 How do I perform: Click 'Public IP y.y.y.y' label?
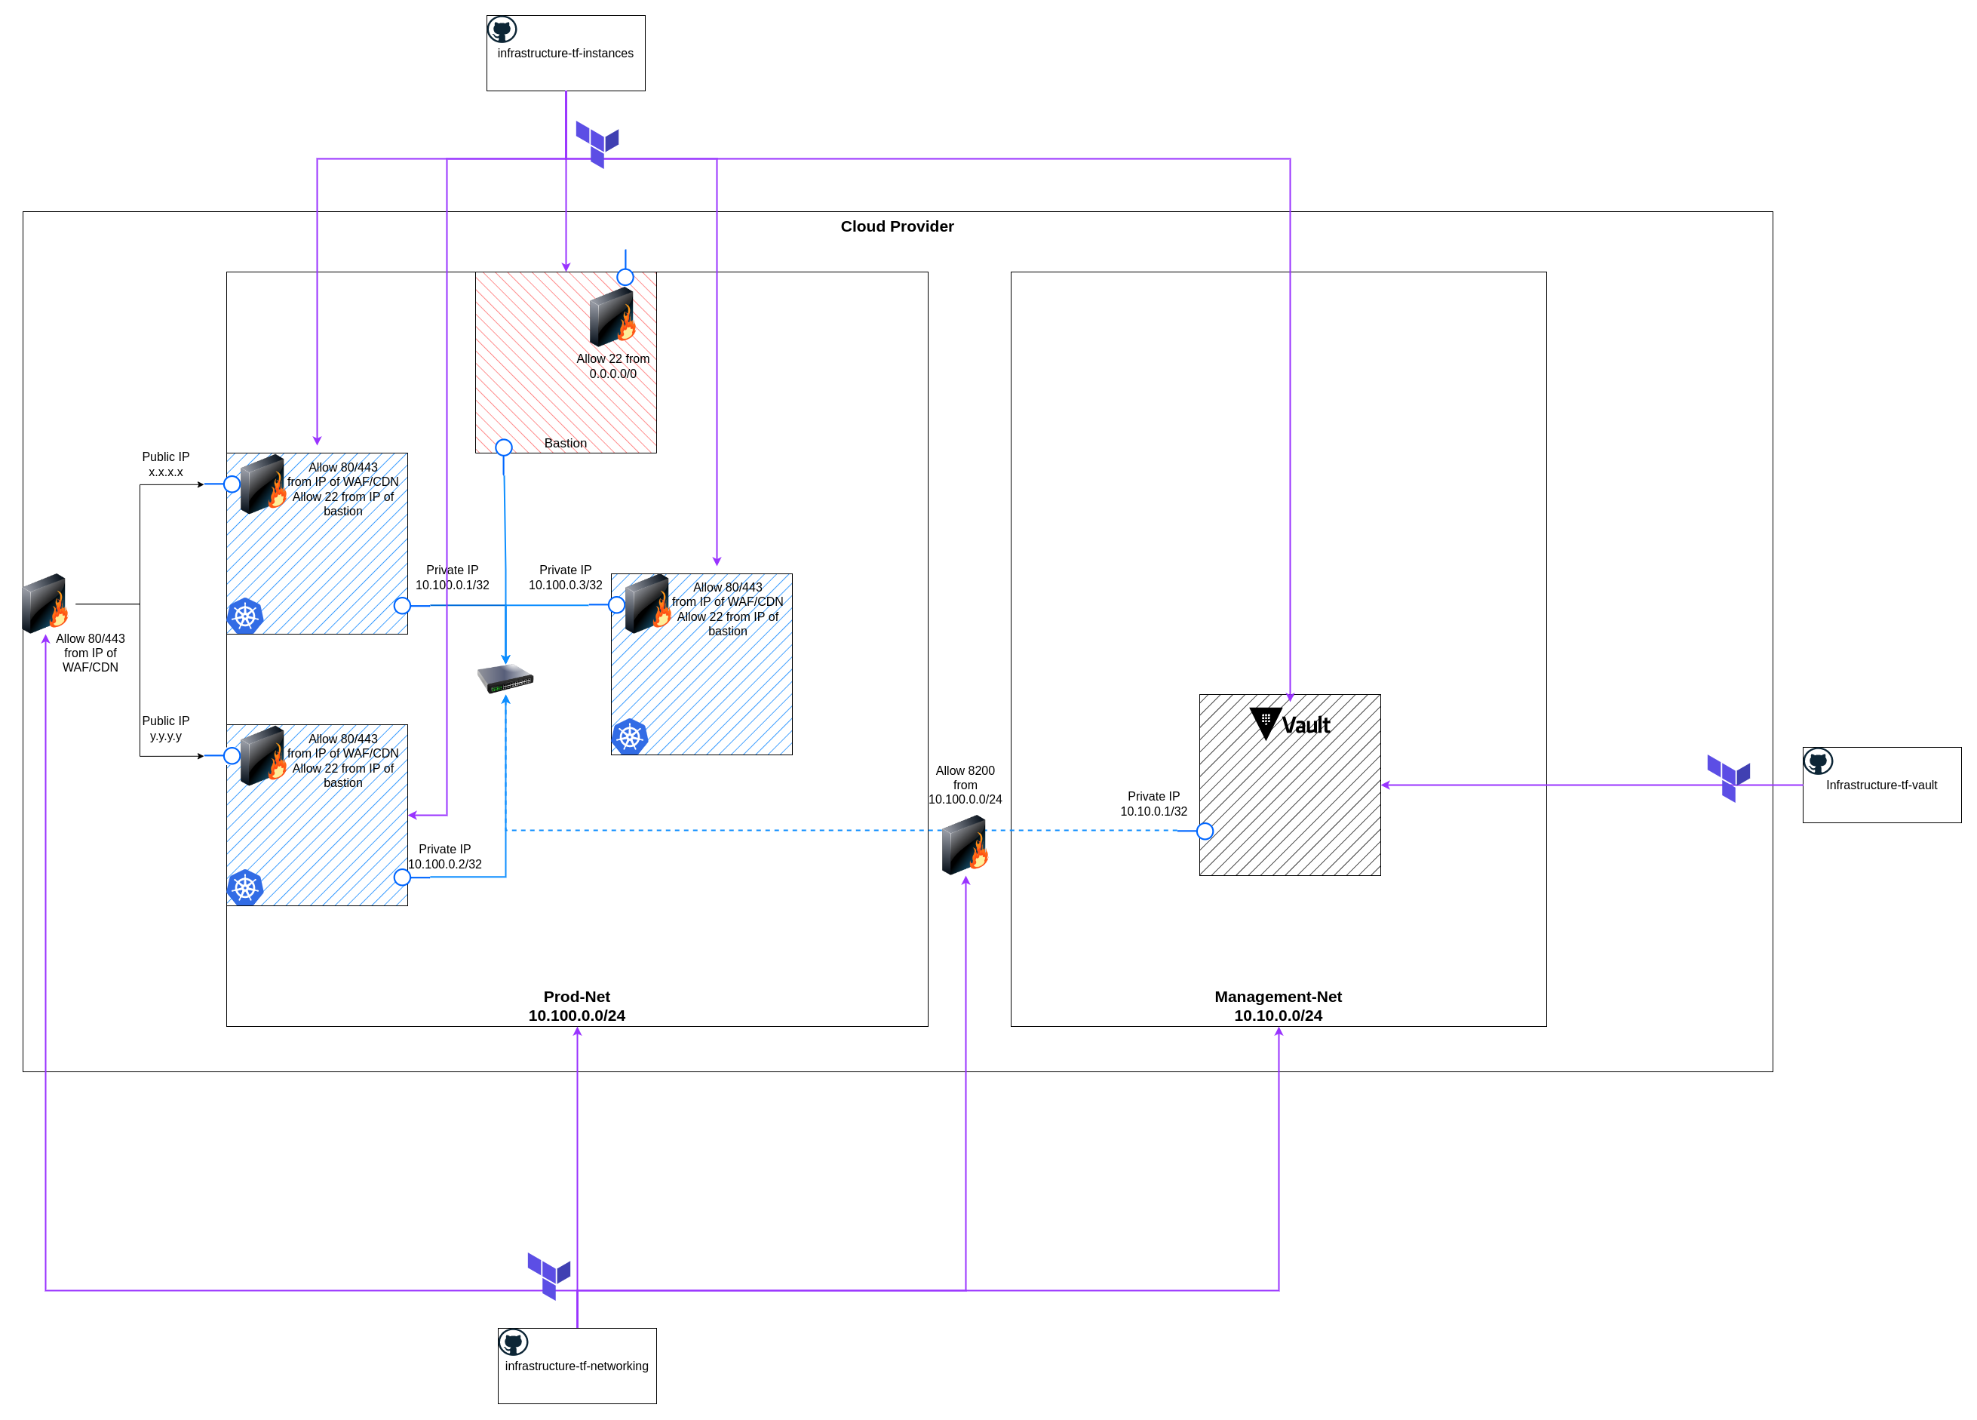[166, 728]
